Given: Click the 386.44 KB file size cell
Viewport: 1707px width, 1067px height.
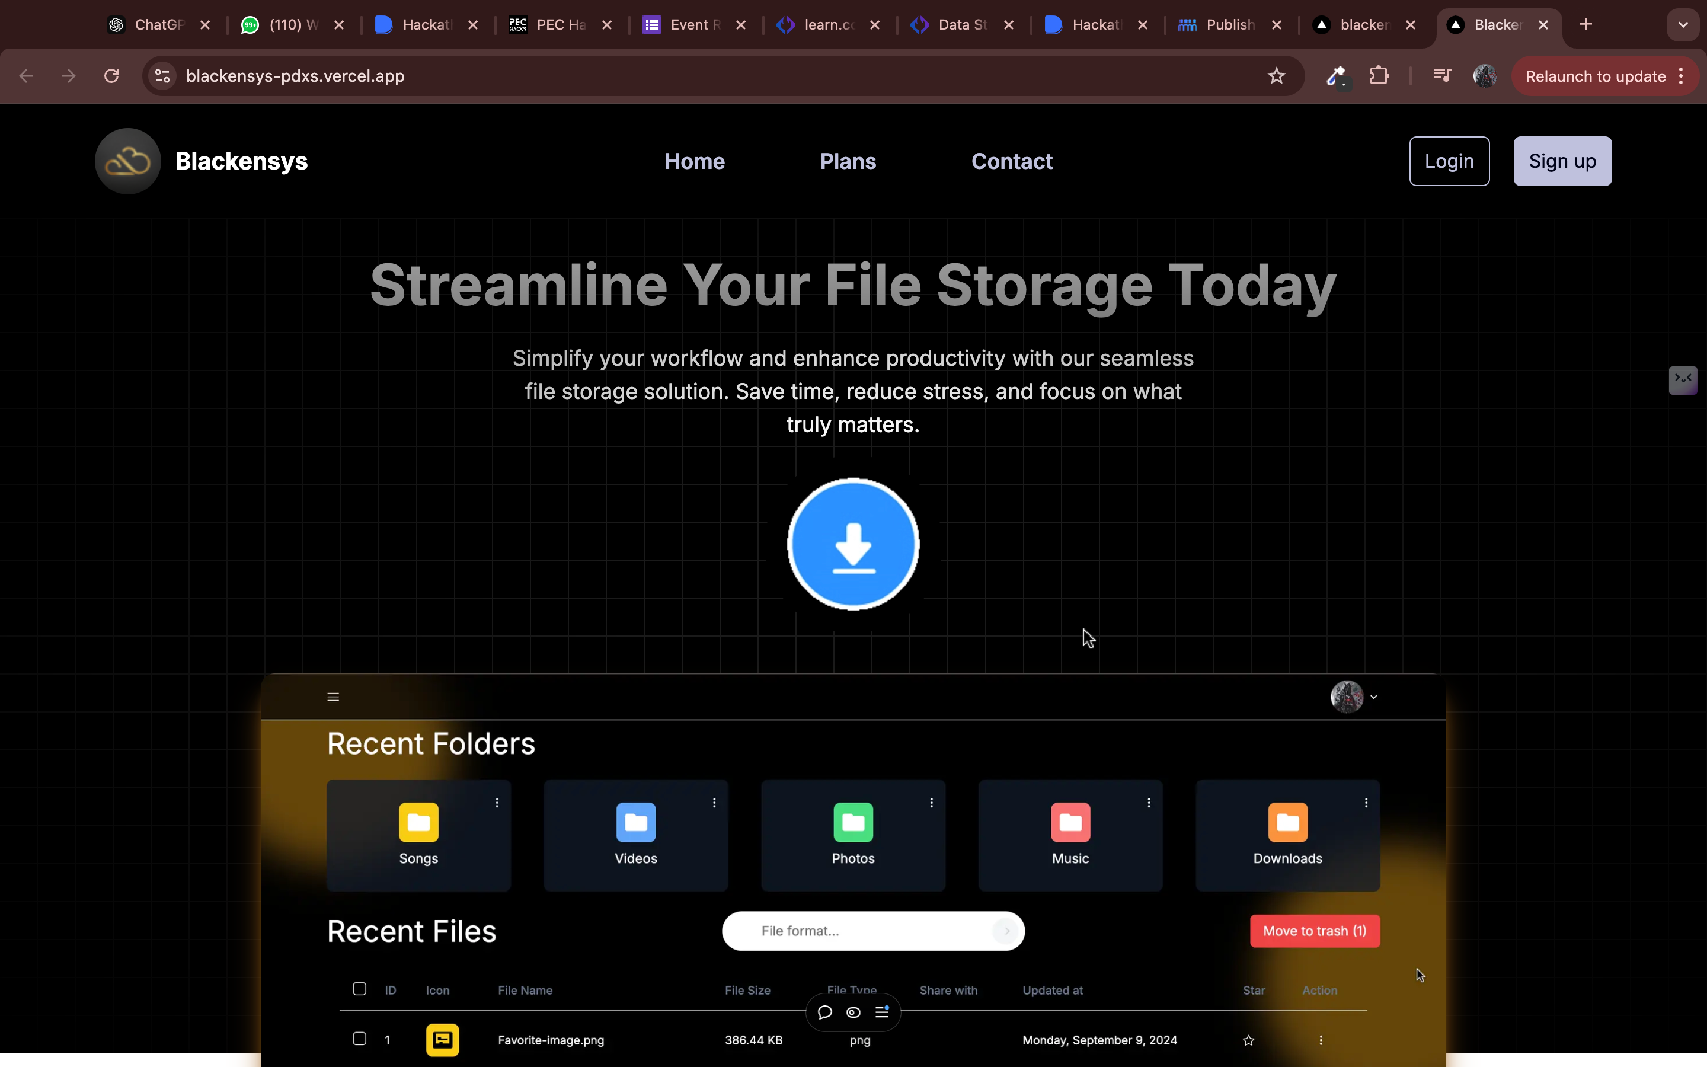Looking at the screenshot, I should 753,1040.
